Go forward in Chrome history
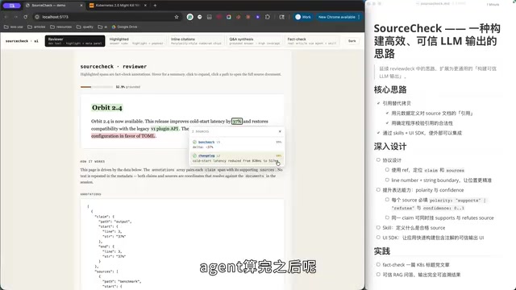This screenshot has width=516, height=290. pos(15,17)
